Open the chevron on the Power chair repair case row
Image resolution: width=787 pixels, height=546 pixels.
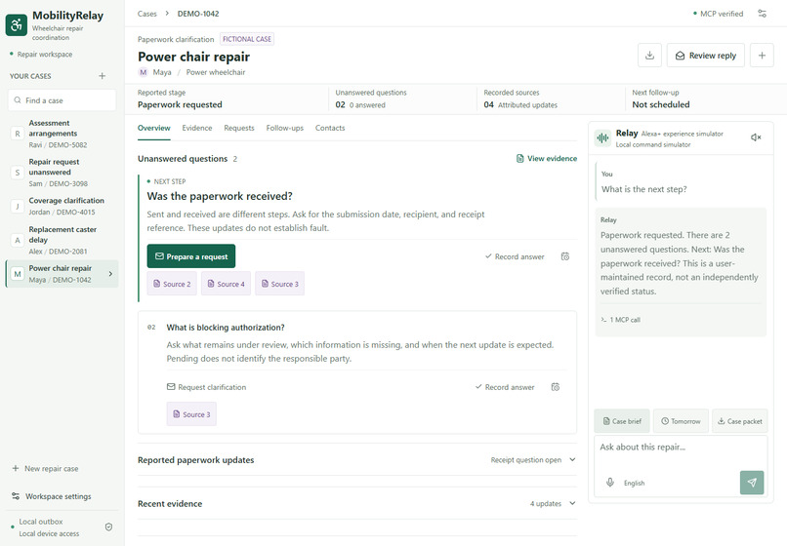tap(110, 274)
